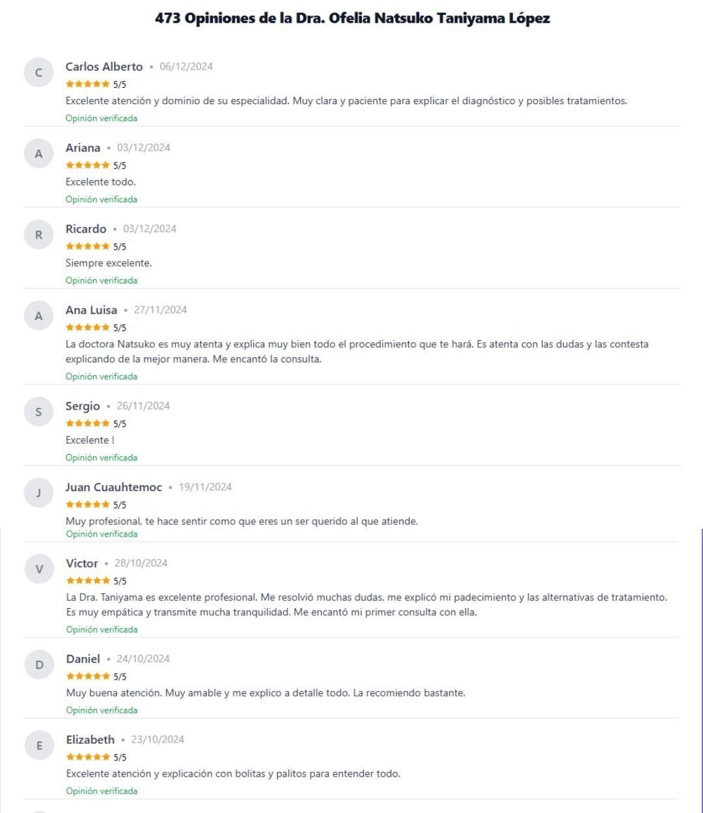Click the avatar beside Ricardo's review
The image size is (703, 813).
[38, 235]
